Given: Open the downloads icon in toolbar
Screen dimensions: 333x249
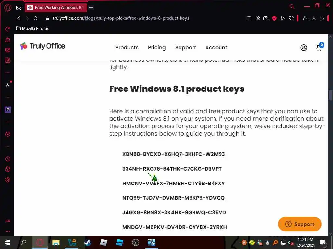Looking at the screenshot, I should coord(314,18).
